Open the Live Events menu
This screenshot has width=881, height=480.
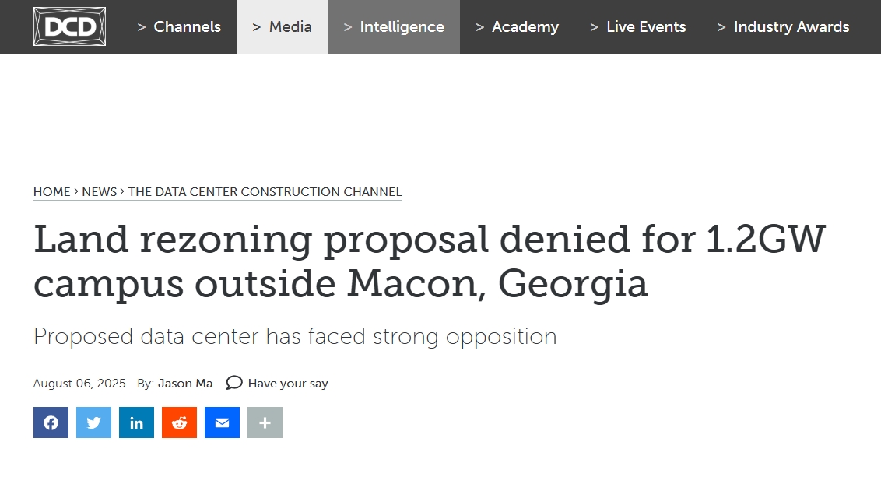[638, 27]
